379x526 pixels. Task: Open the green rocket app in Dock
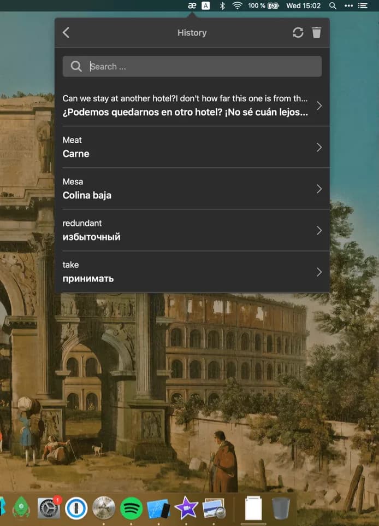click(21, 507)
